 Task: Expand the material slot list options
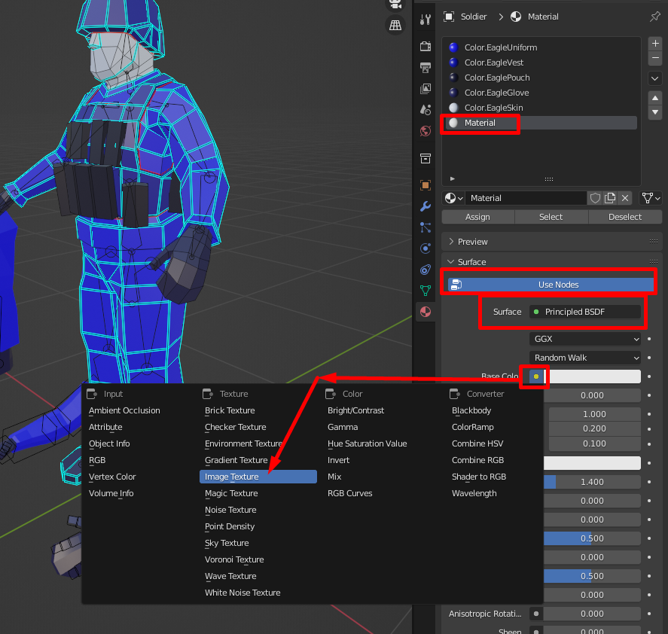[453, 179]
